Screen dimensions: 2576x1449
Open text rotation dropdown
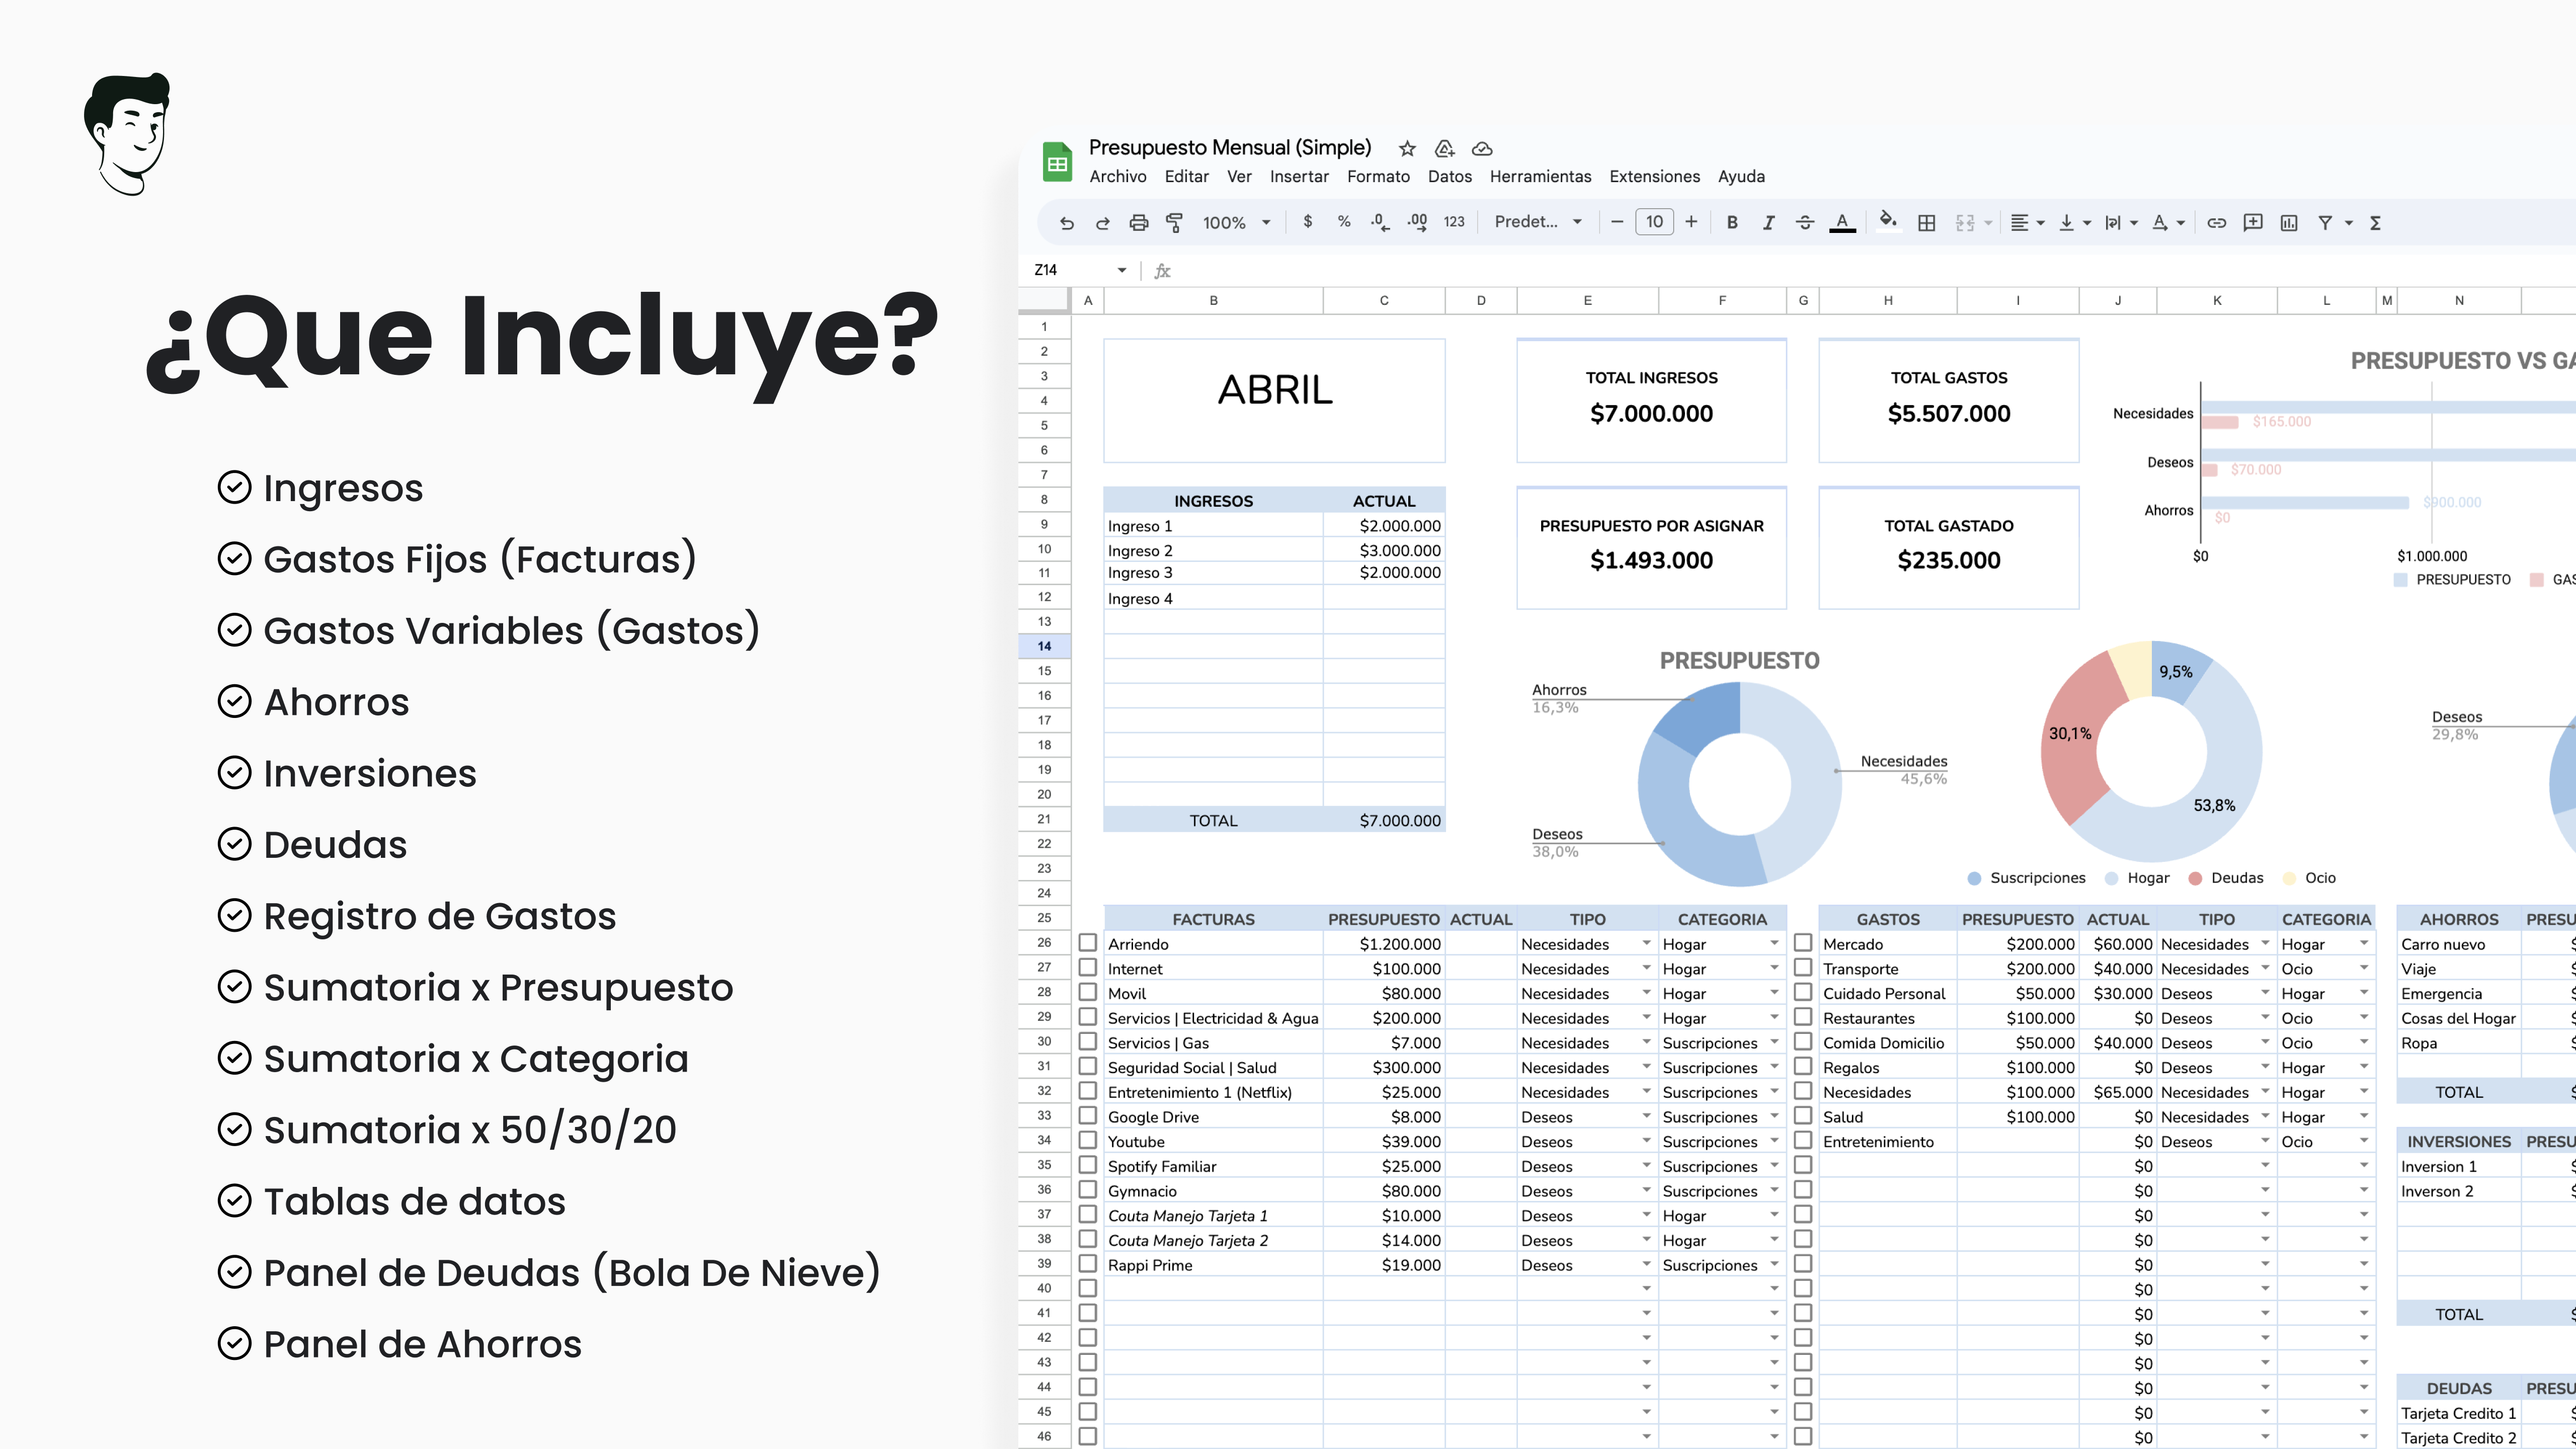coord(2168,223)
